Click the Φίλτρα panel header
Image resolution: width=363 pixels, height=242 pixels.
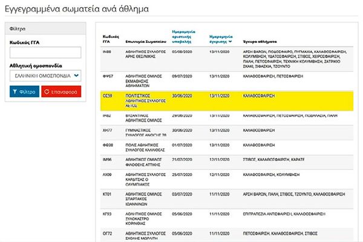click(45, 28)
